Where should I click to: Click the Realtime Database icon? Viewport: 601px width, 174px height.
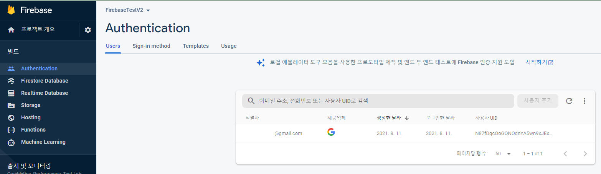click(x=11, y=93)
